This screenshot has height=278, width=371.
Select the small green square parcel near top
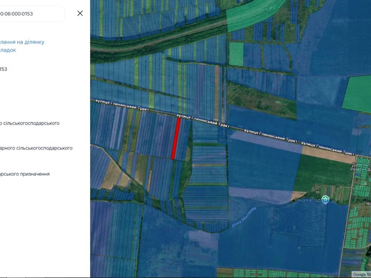click(x=236, y=54)
